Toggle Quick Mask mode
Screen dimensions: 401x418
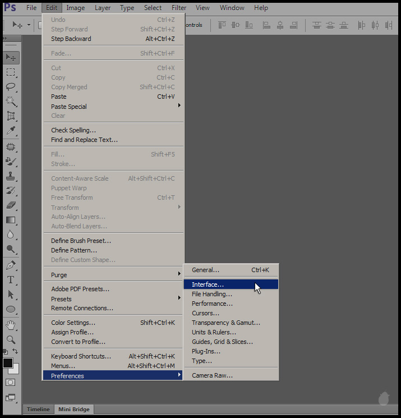pos(11,382)
